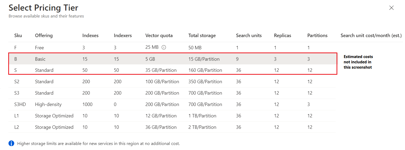Image resolution: width=405 pixels, height=150 pixels.
Task: Select the L1 Storage Optimized tier
Action: pos(54,116)
